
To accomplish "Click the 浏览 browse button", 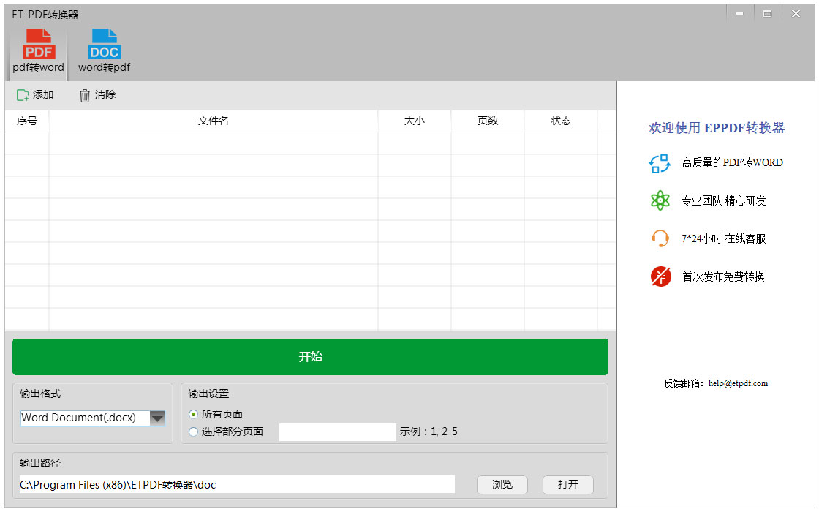I will (502, 484).
